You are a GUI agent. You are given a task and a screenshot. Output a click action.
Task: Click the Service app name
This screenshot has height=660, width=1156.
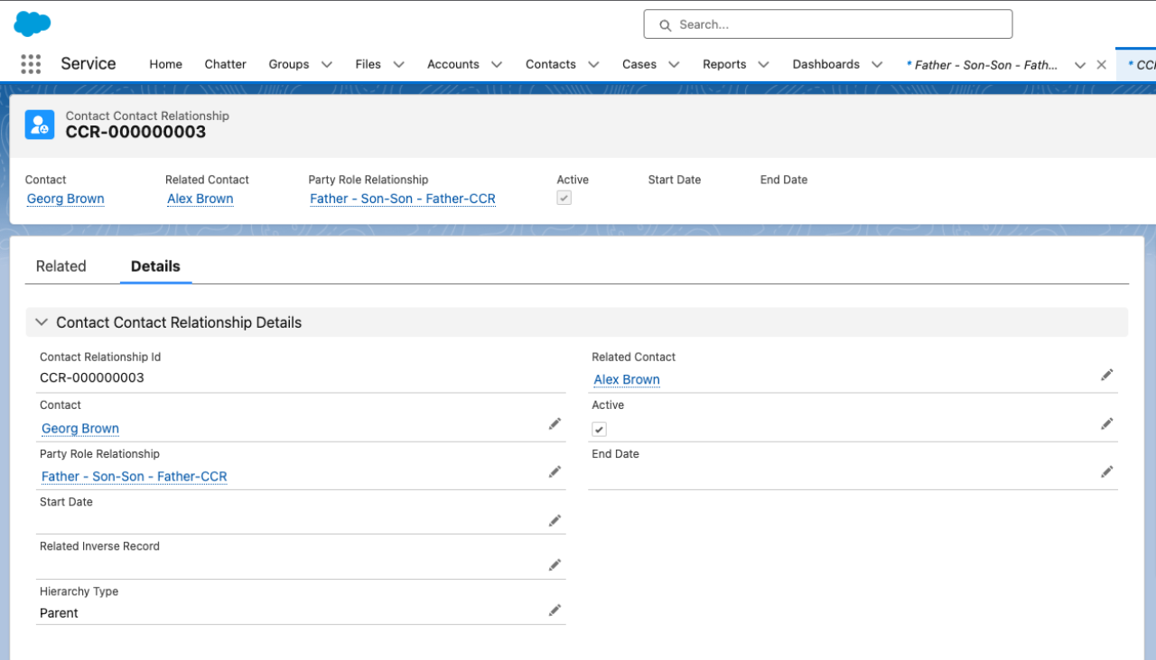tap(89, 64)
